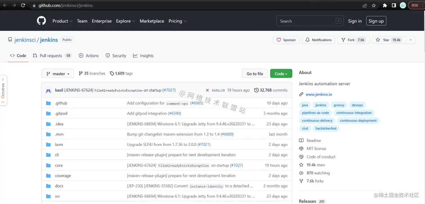Viewport: 425px width, 204px height.
Task: Expand the Octotree sidebar
Action: (3, 90)
